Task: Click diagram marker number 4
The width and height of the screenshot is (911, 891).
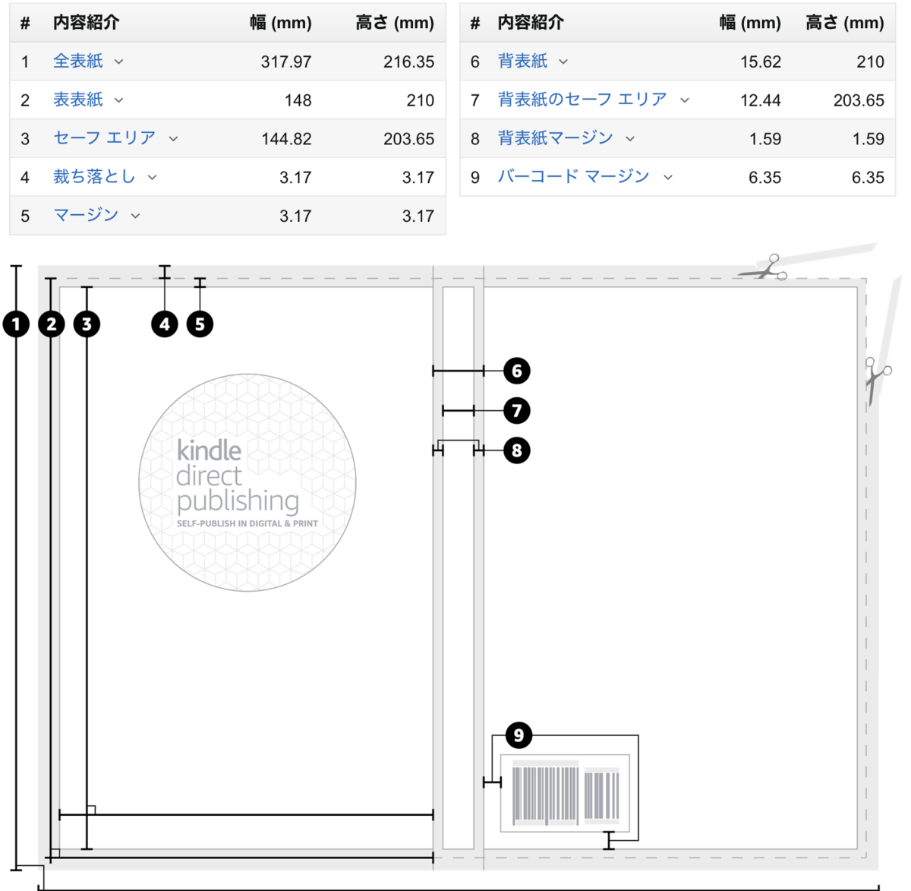Action: pyautogui.click(x=165, y=324)
